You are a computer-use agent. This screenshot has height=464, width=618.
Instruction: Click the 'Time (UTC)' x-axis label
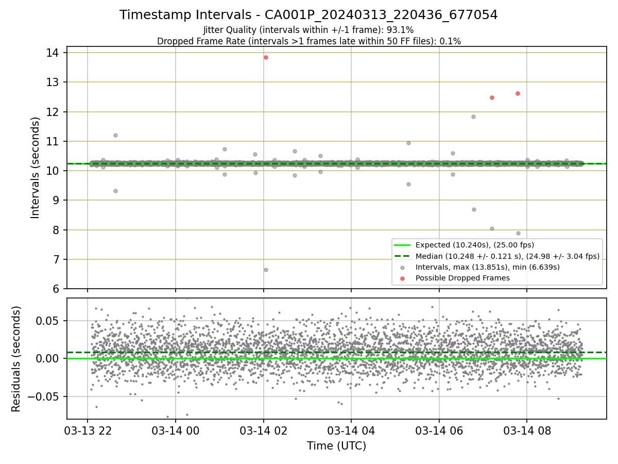click(x=336, y=446)
